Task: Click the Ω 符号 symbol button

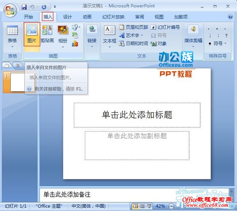Action: [x=159, y=36]
